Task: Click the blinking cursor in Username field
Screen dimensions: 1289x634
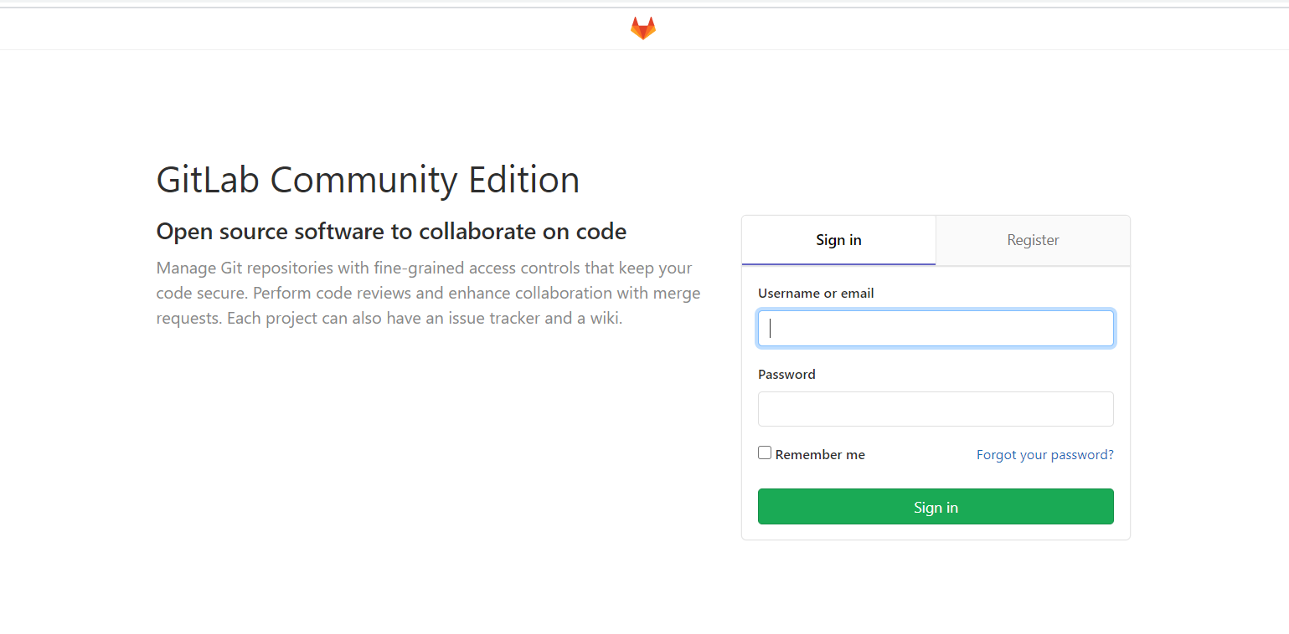Action: click(x=770, y=328)
